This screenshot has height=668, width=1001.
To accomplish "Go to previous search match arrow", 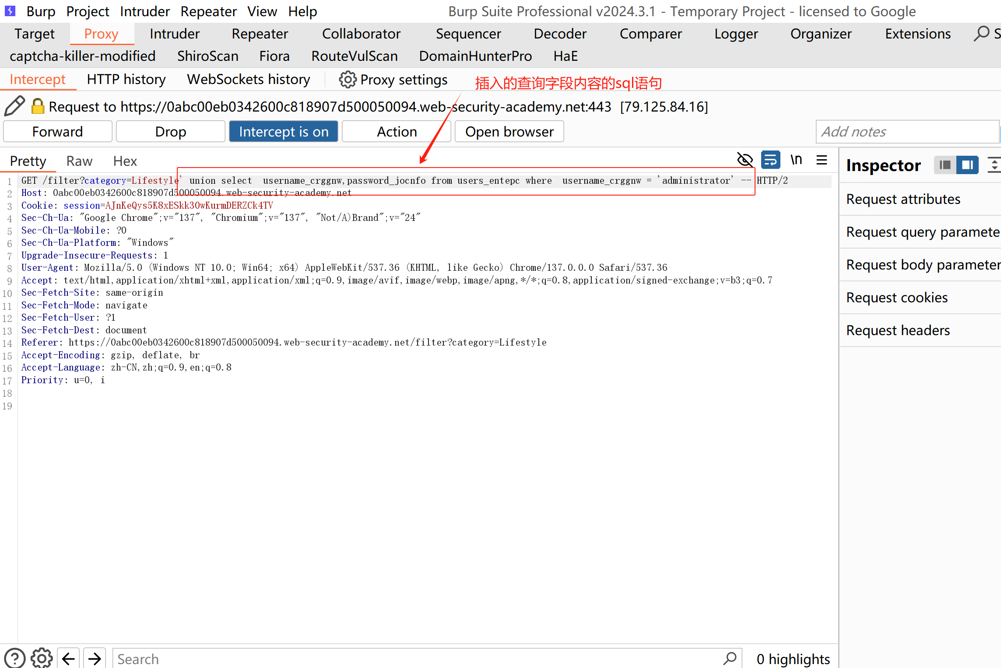I will (x=69, y=658).
